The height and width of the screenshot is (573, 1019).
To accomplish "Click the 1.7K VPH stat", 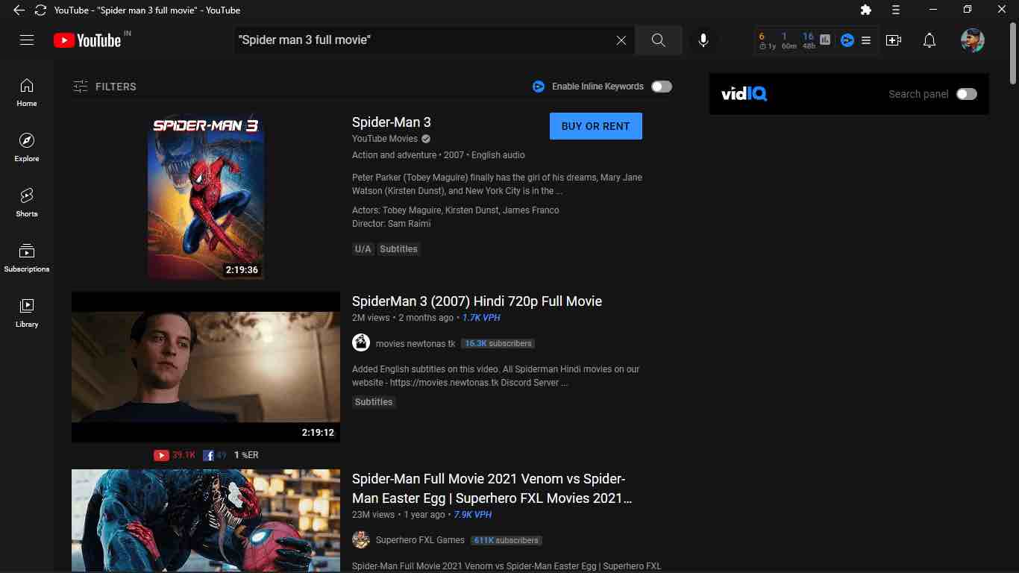I will click(x=481, y=318).
